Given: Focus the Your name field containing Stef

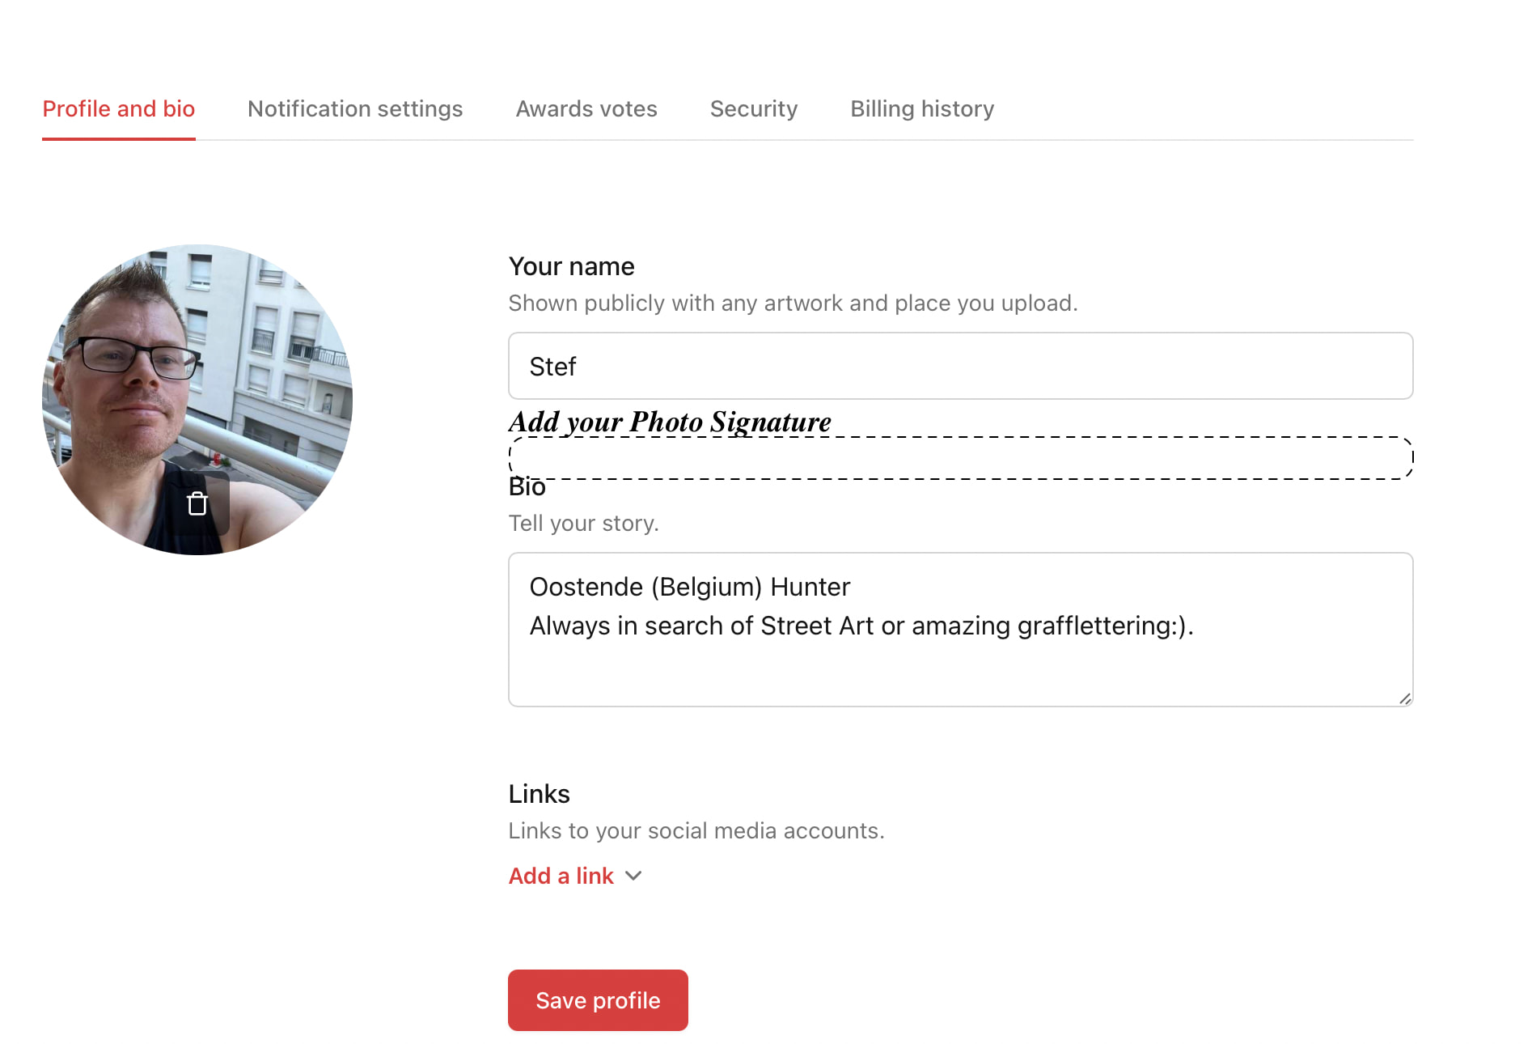Looking at the screenshot, I should [x=960, y=366].
